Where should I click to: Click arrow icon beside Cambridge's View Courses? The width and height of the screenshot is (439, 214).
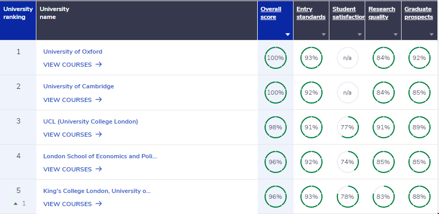(x=99, y=99)
